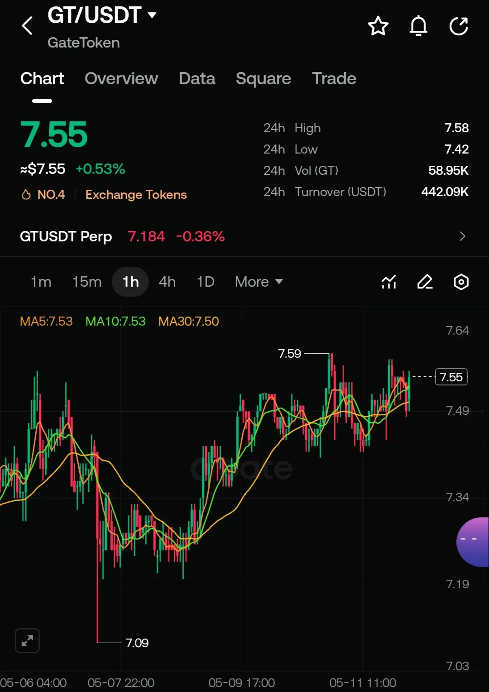Tap the MA5:7.53 indicator label
Viewport: 489px width, 692px height.
[x=46, y=321]
